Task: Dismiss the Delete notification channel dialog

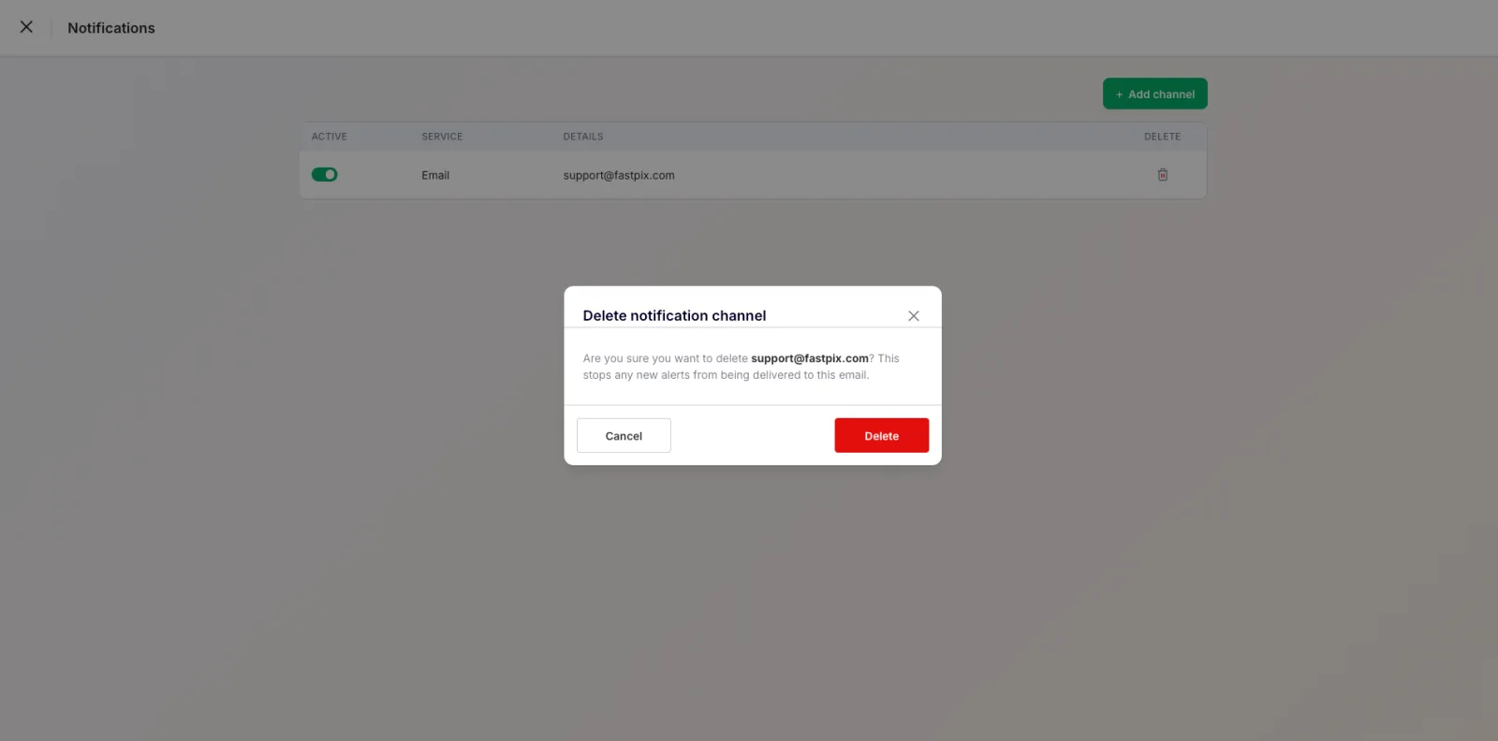Action: click(914, 316)
